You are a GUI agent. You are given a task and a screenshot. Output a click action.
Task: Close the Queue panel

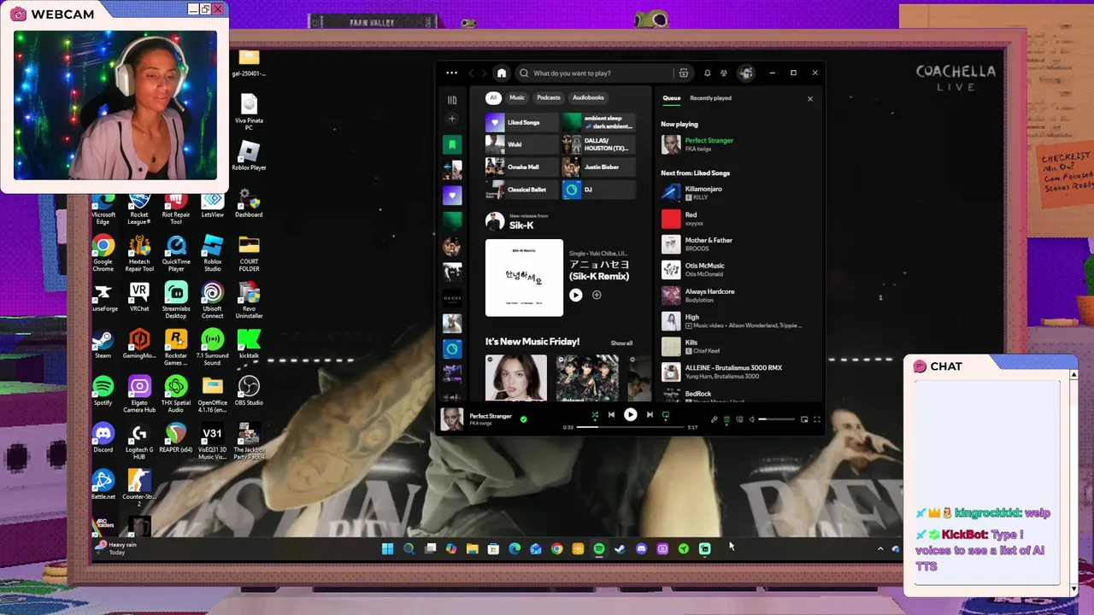(x=810, y=99)
